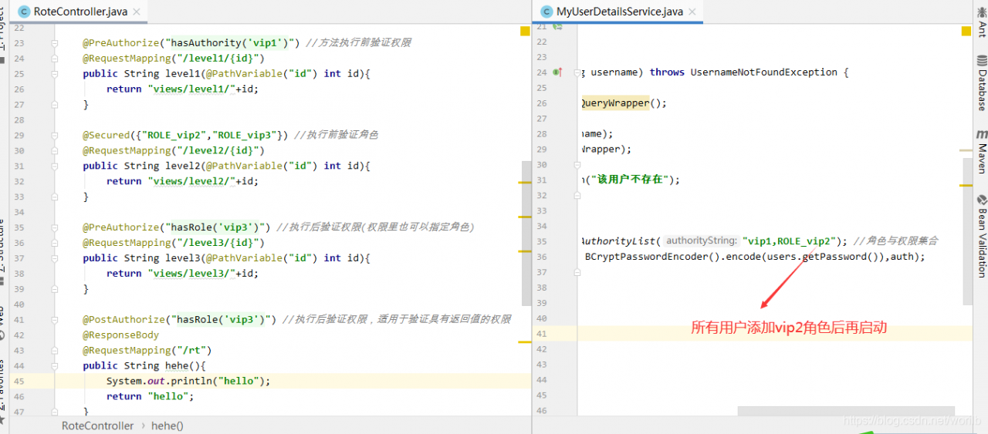Select hehe() in the breadcrumb bar

click(167, 426)
